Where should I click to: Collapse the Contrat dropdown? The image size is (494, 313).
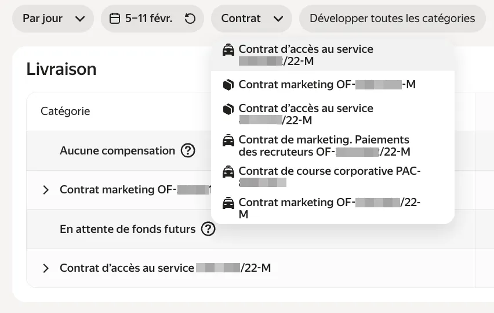point(252,19)
